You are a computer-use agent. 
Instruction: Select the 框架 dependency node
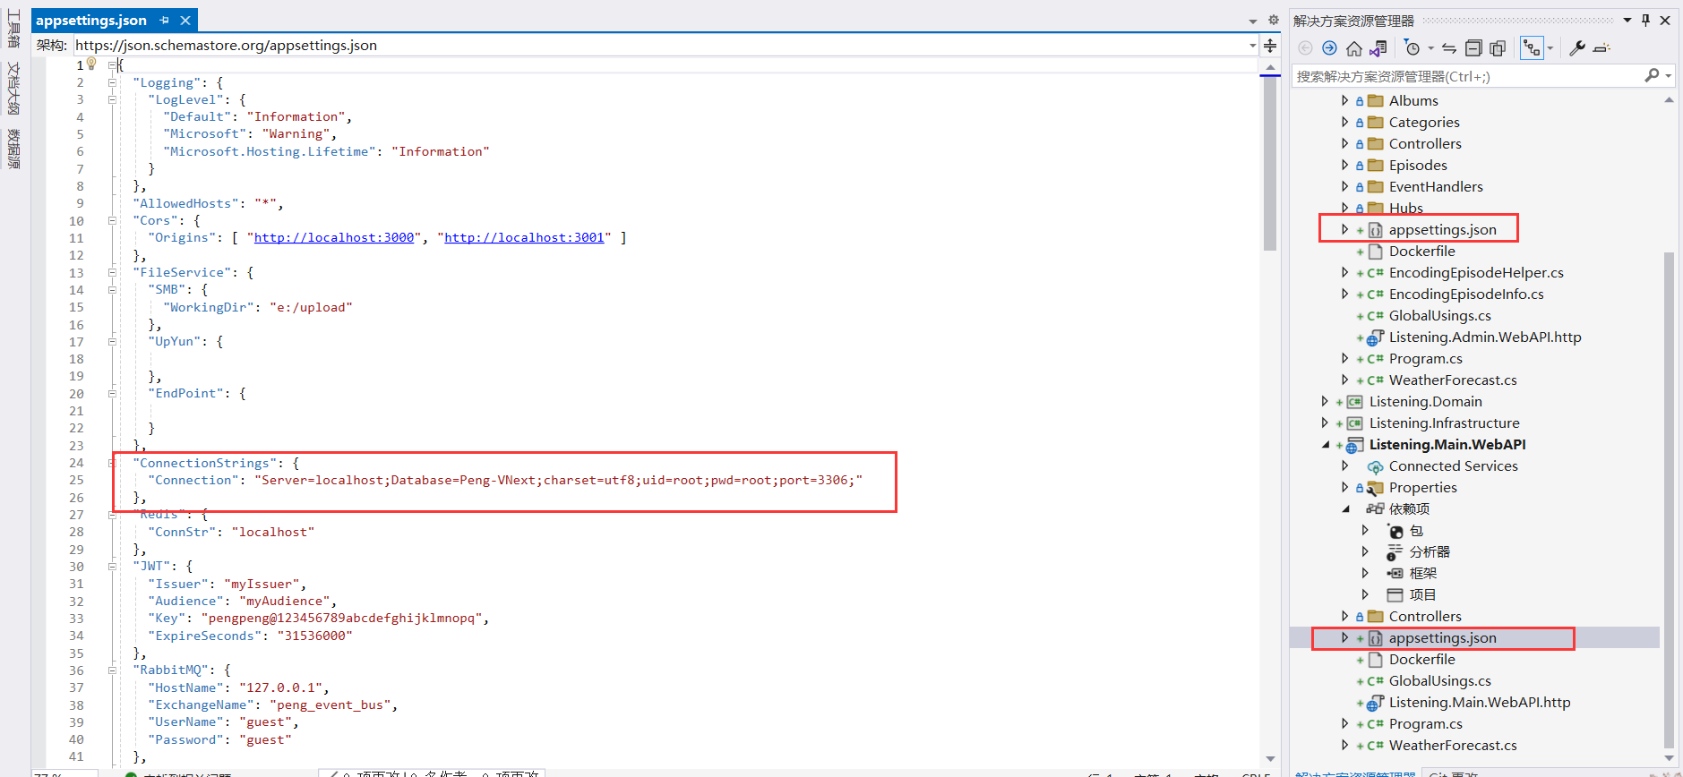1422,573
